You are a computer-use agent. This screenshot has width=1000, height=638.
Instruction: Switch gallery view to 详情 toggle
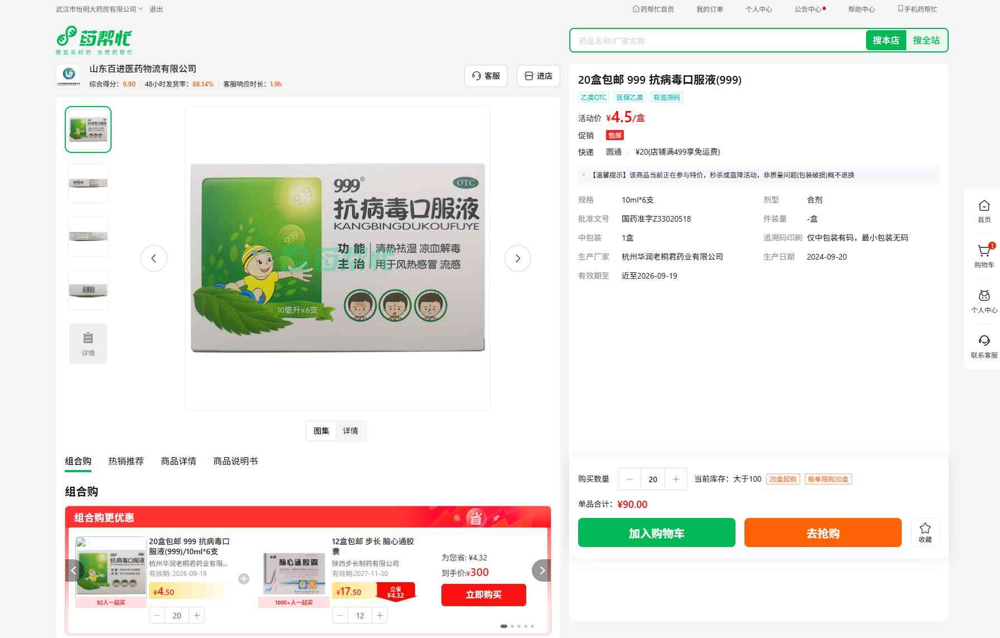(x=350, y=431)
